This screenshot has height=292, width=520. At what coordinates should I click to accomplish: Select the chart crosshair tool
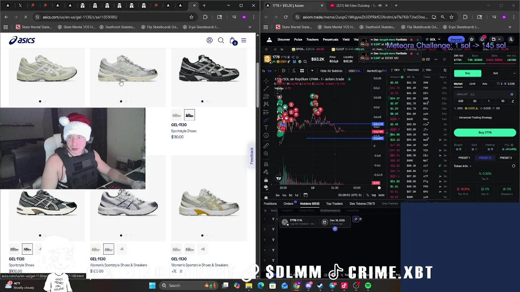[x=266, y=80]
